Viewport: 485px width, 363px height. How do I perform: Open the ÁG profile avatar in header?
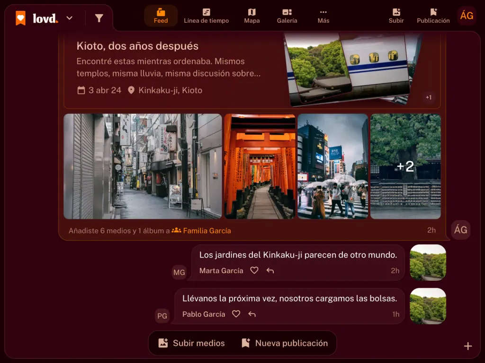coord(467,16)
